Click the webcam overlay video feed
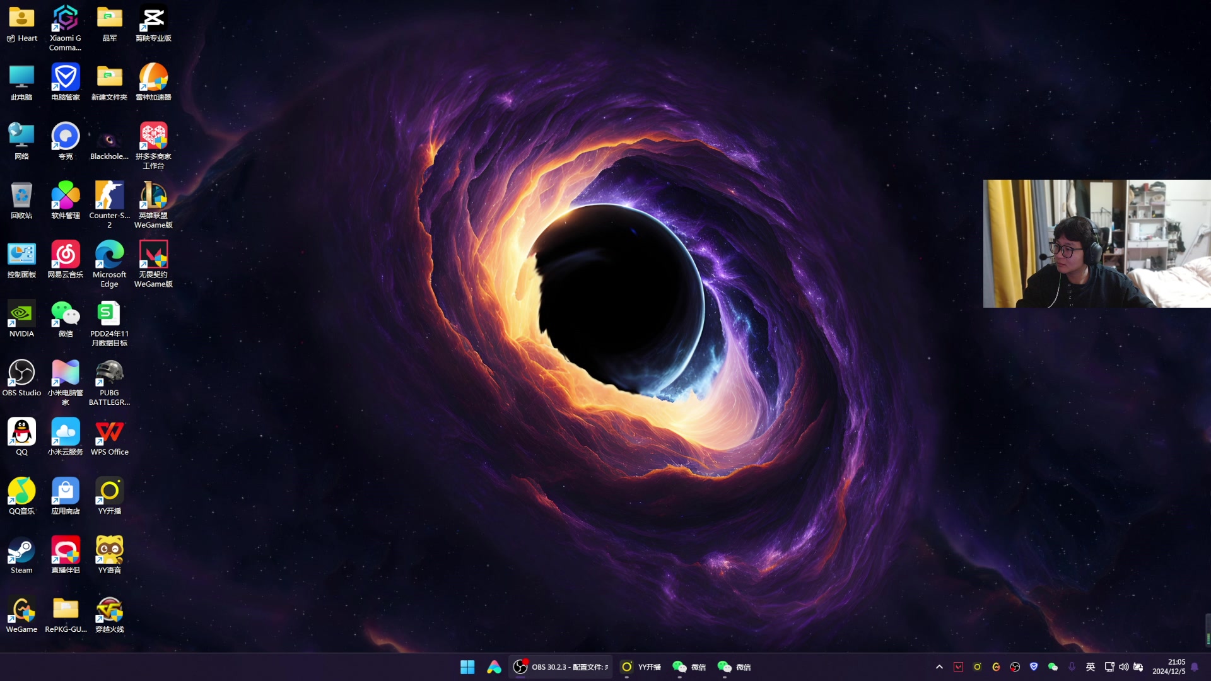The image size is (1211, 681). click(x=1097, y=244)
